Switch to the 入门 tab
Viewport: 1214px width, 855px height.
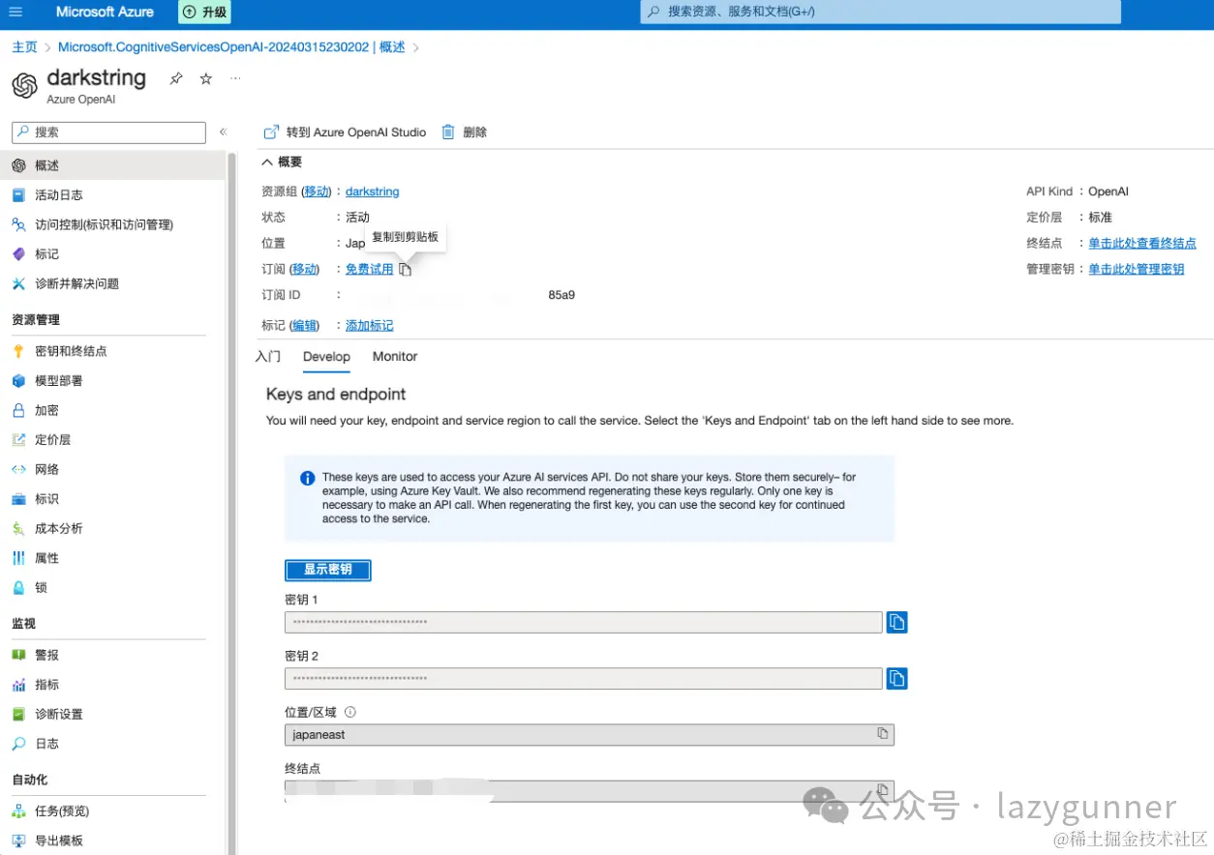click(268, 356)
